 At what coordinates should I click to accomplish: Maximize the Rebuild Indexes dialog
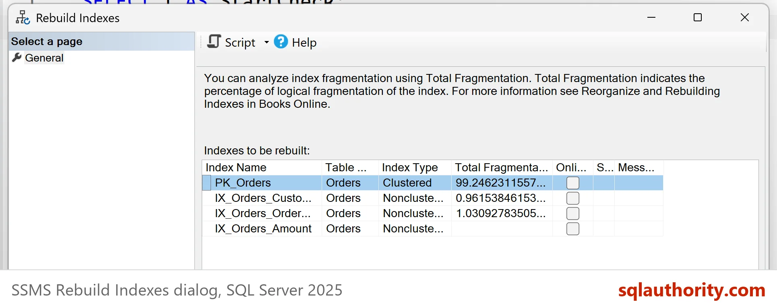point(698,17)
